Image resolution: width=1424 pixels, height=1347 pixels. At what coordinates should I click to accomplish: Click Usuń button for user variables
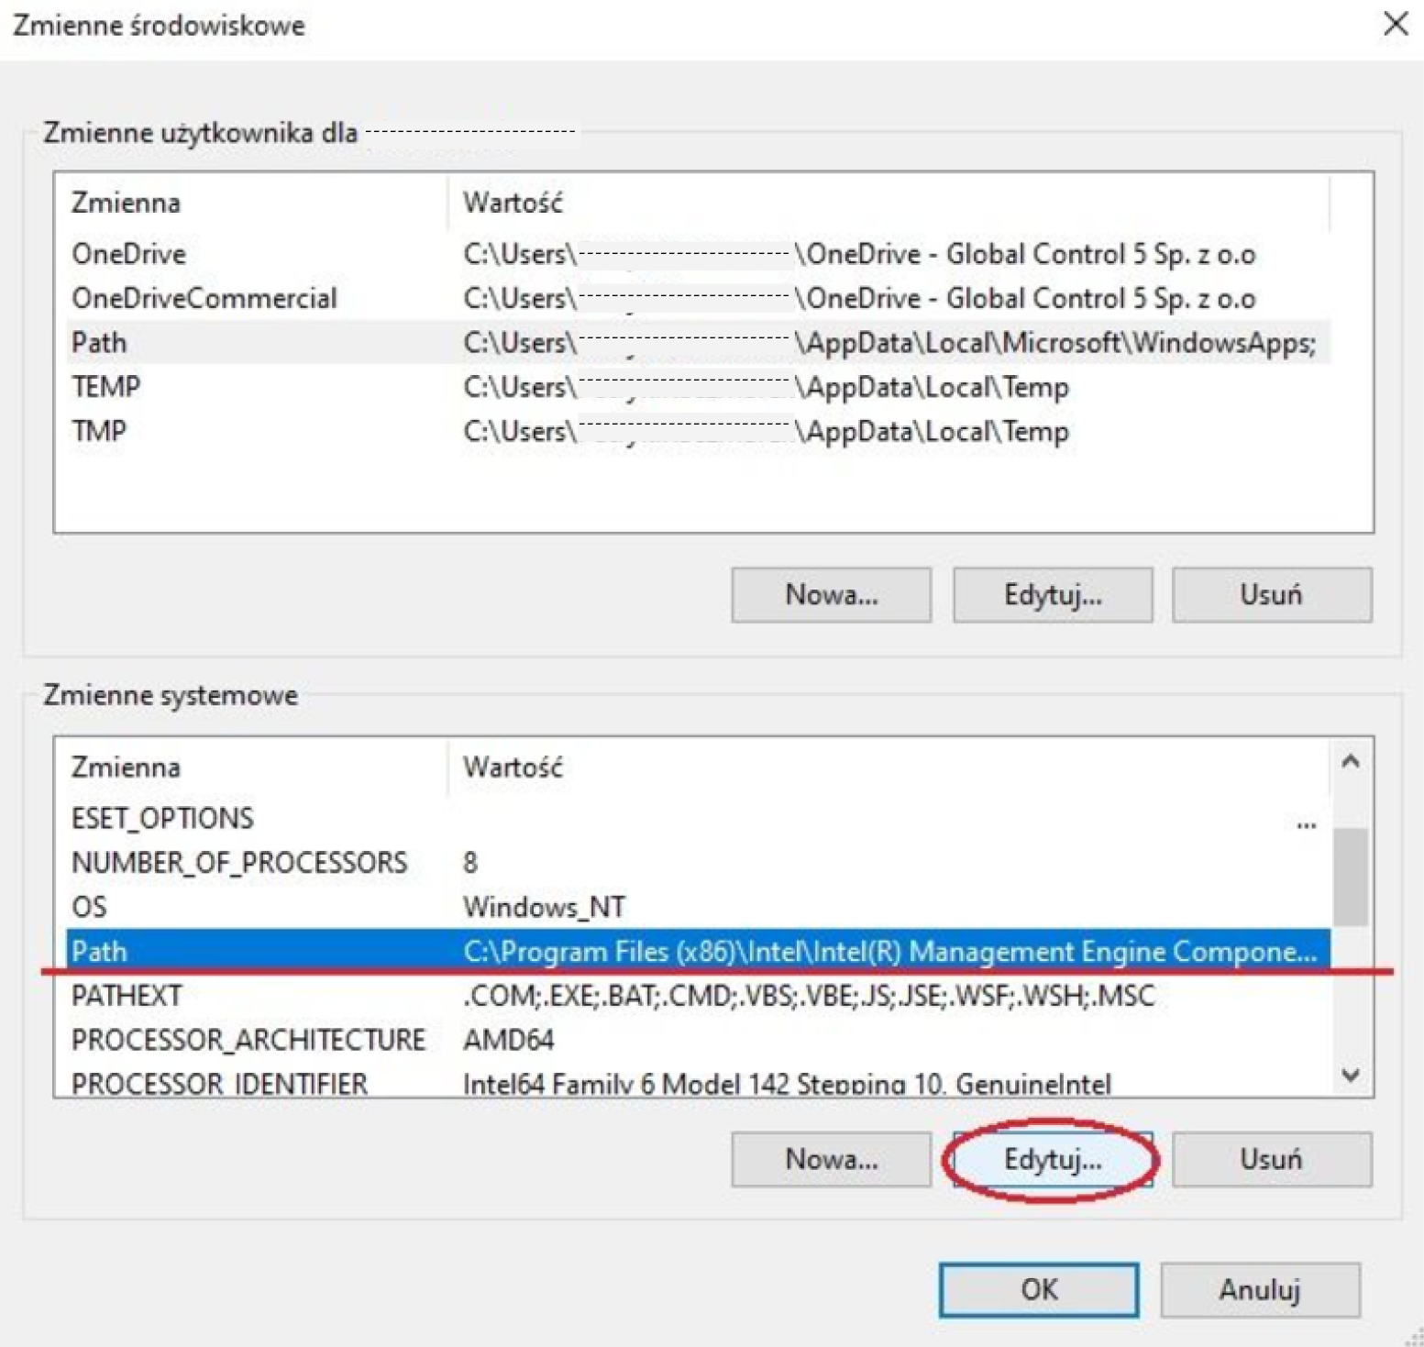pyautogui.click(x=1271, y=595)
